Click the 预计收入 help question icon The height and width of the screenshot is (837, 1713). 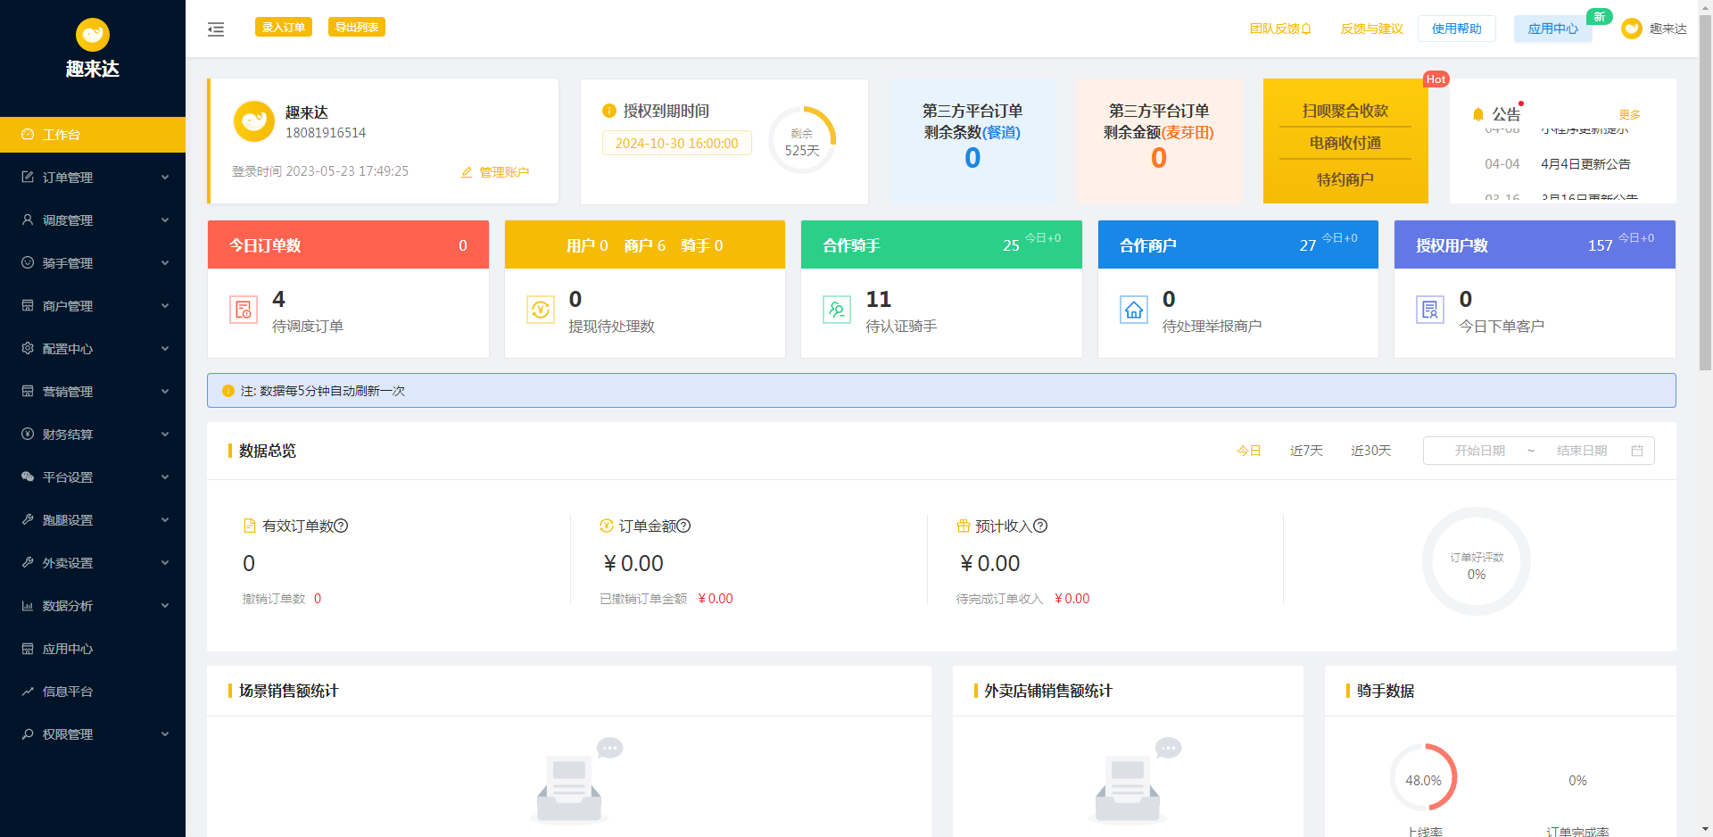pyautogui.click(x=1040, y=526)
